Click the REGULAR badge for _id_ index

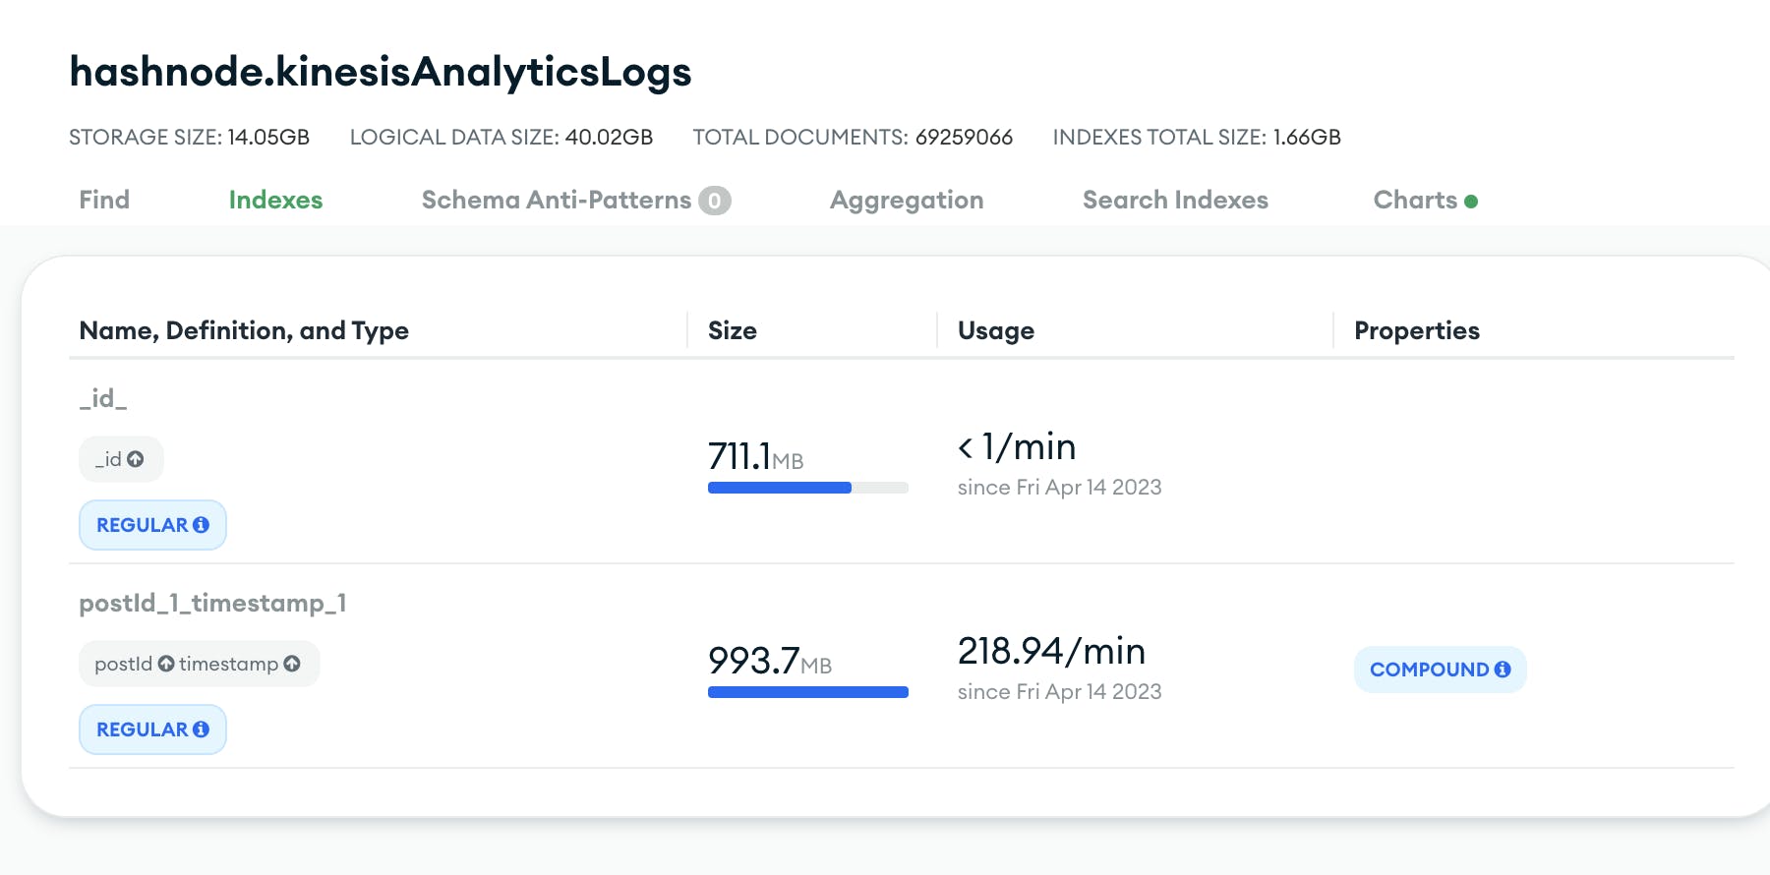pos(152,525)
